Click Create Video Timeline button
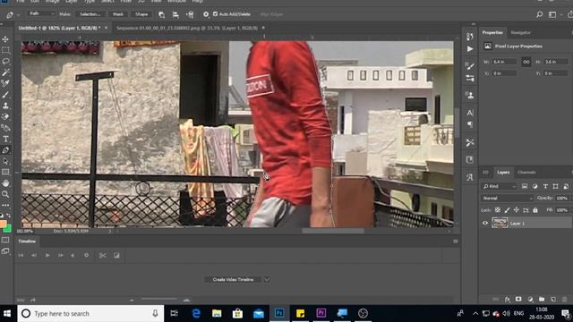 click(x=233, y=280)
